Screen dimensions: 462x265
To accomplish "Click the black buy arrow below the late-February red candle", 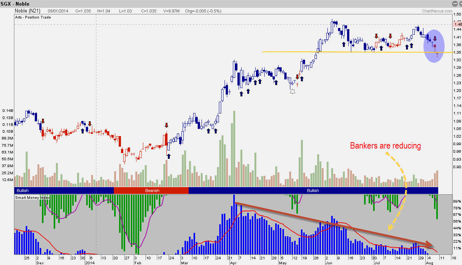I will pyautogui.click(x=169, y=156).
